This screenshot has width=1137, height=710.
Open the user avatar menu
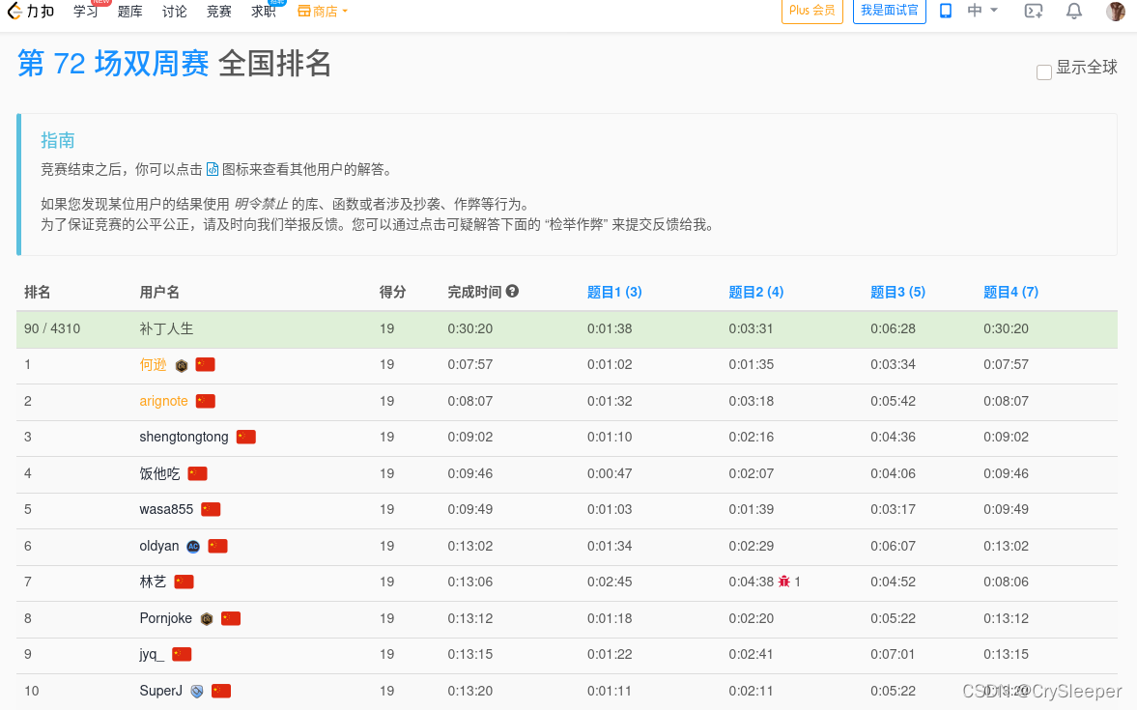(x=1115, y=11)
